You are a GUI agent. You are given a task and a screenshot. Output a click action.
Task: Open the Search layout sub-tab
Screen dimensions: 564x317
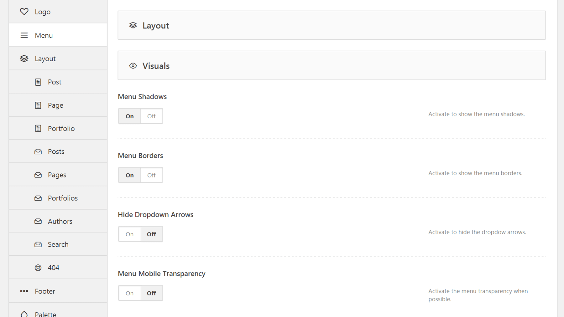tap(58, 244)
